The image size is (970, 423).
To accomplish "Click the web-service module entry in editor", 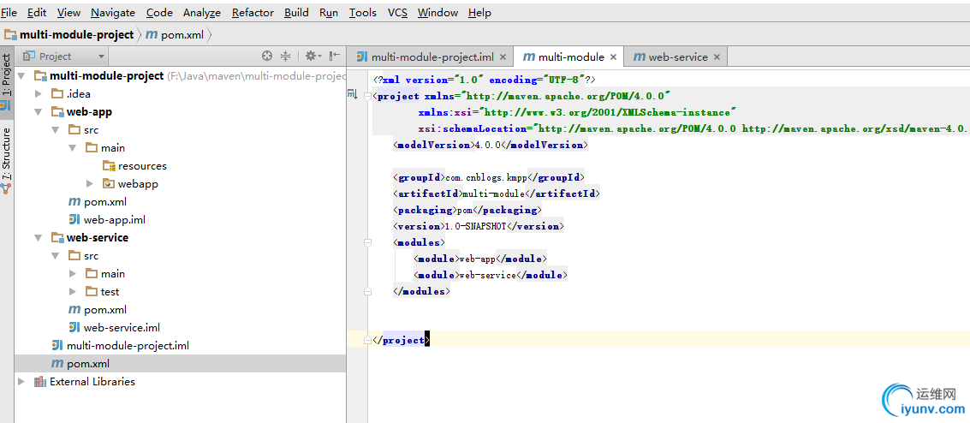I will [491, 275].
